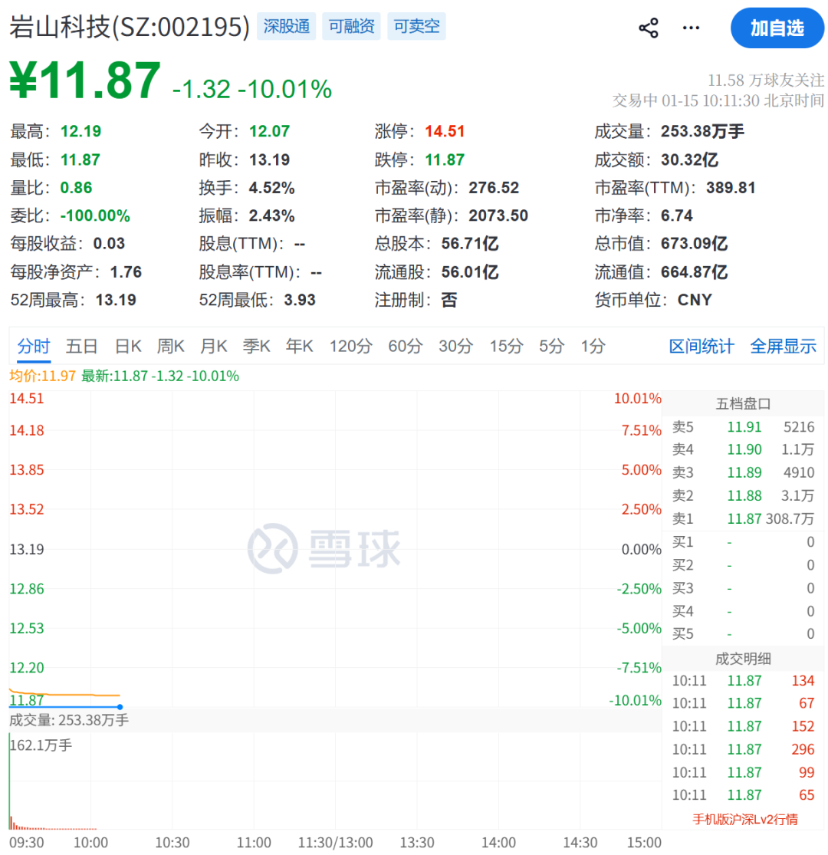
Task: Click the 加自选 button
Action: click(x=777, y=28)
